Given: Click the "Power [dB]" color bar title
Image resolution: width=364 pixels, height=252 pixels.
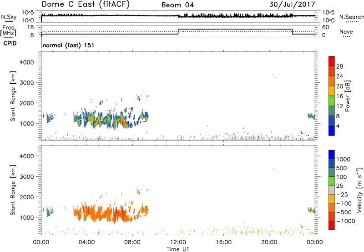Looking at the screenshot, I should click(347, 96).
